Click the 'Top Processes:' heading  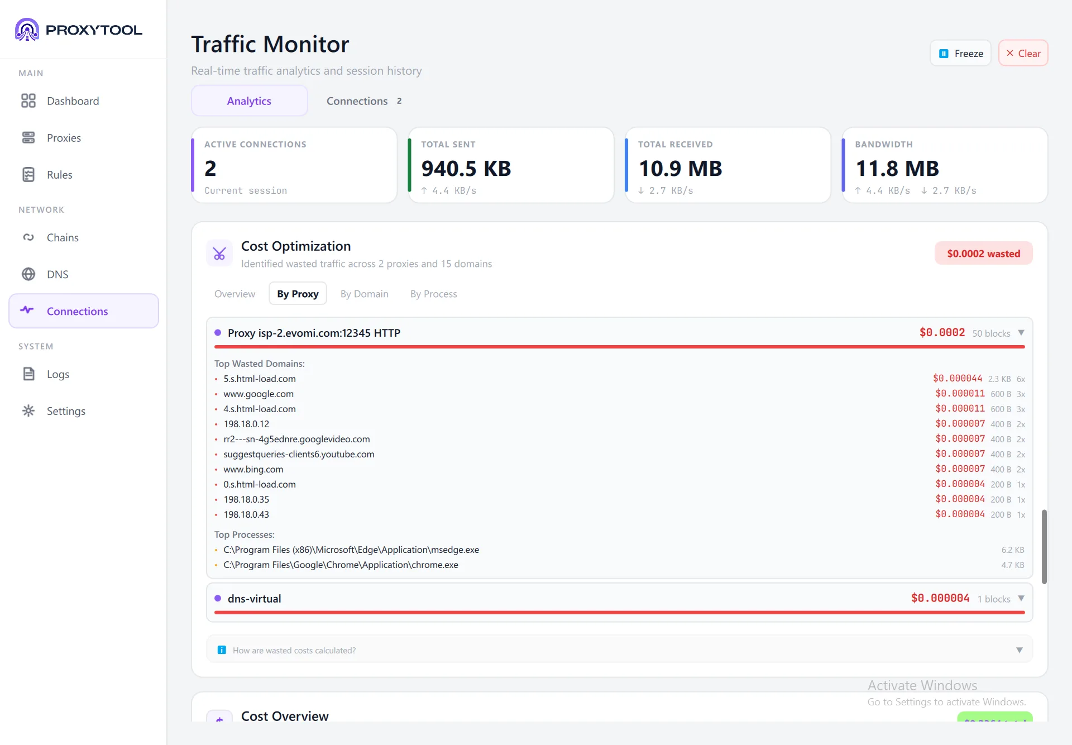pos(245,534)
